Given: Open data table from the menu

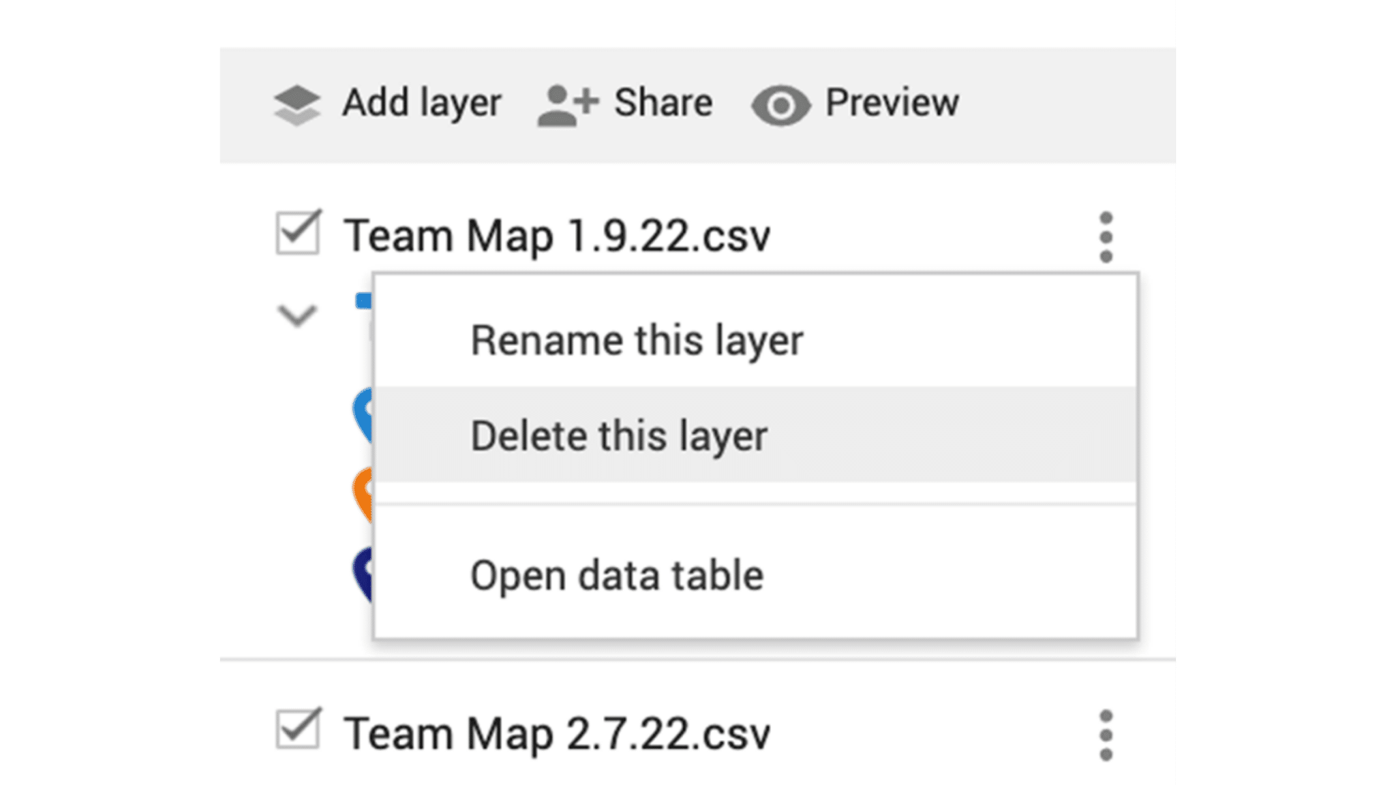Looking at the screenshot, I should (617, 574).
